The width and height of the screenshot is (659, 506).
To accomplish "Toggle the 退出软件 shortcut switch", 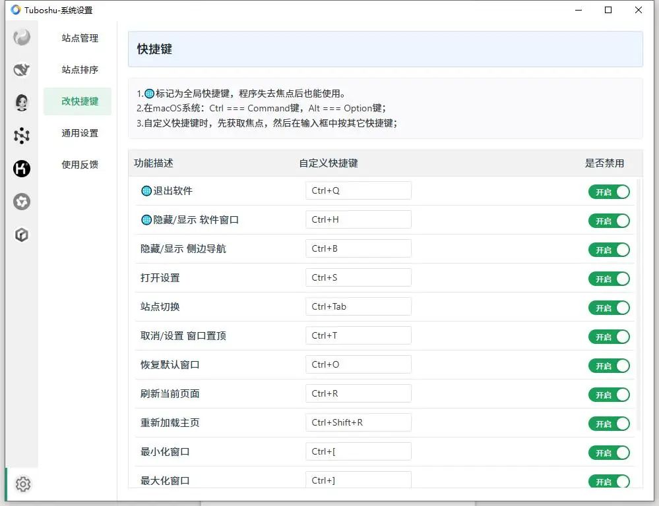I will (x=609, y=192).
